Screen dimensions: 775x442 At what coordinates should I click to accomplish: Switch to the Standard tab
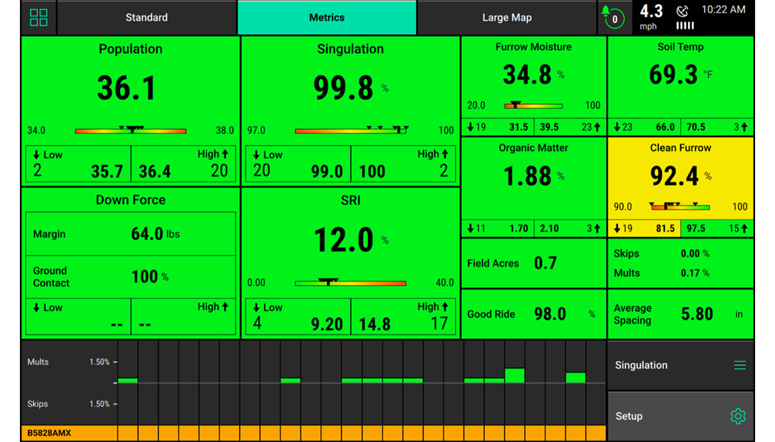click(146, 18)
